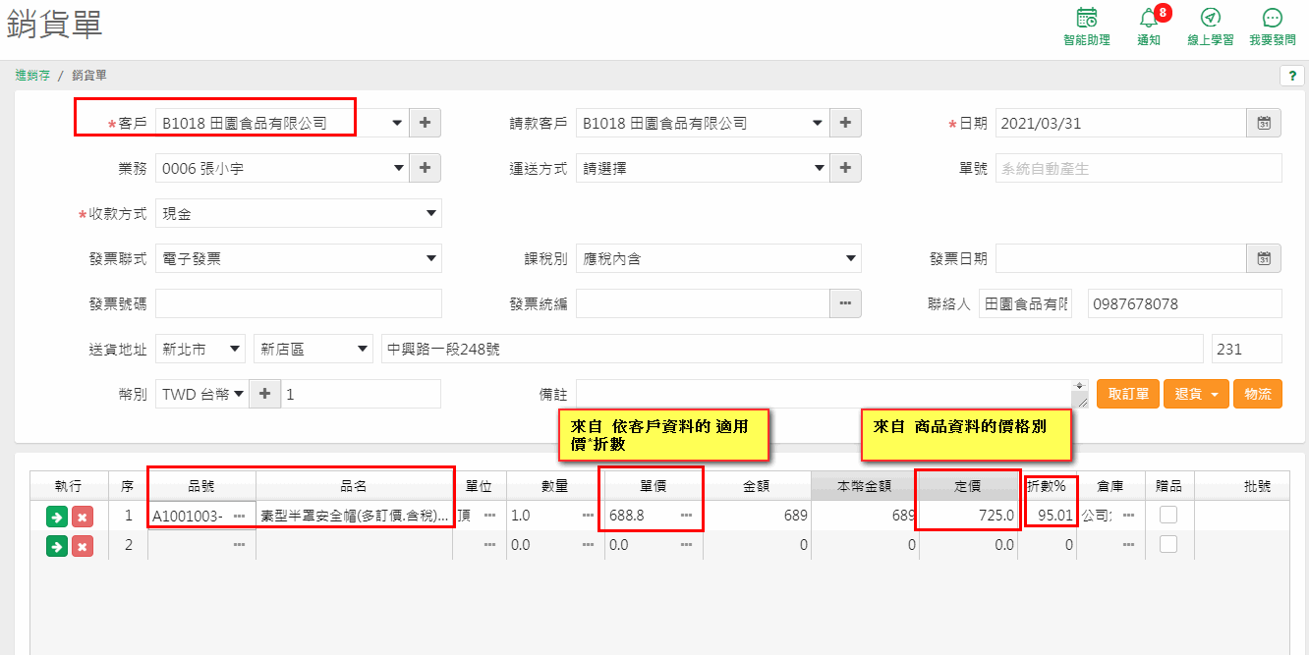Click the 取訂單 button
The width and height of the screenshot is (1309, 655).
[1128, 394]
